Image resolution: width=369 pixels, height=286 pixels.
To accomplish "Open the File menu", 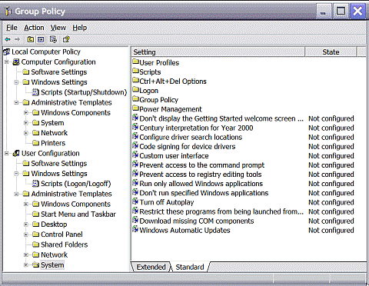I will tap(12, 28).
